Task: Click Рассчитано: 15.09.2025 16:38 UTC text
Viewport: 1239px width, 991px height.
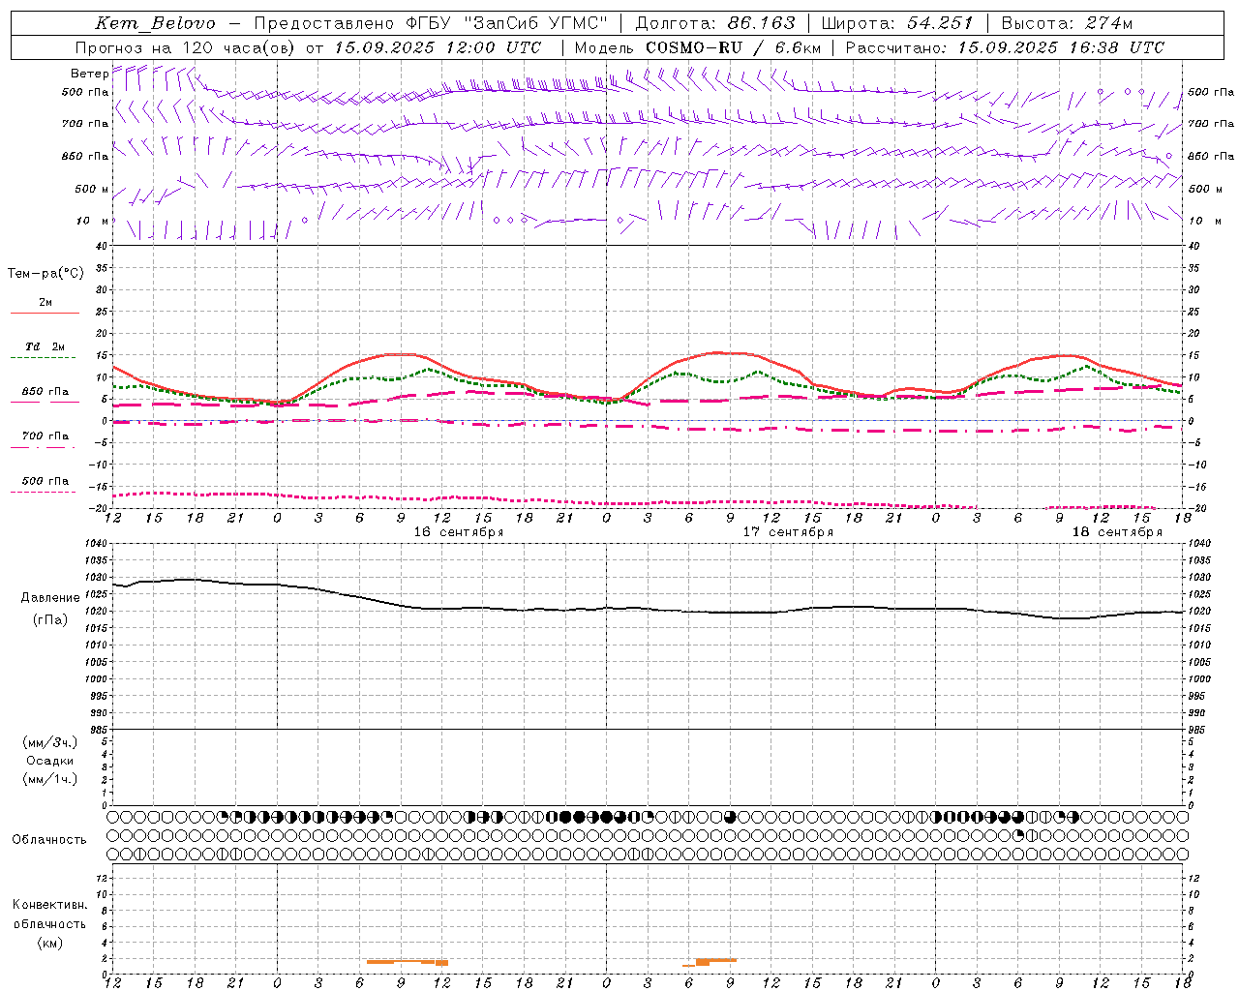Action: [x=1005, y=47]
